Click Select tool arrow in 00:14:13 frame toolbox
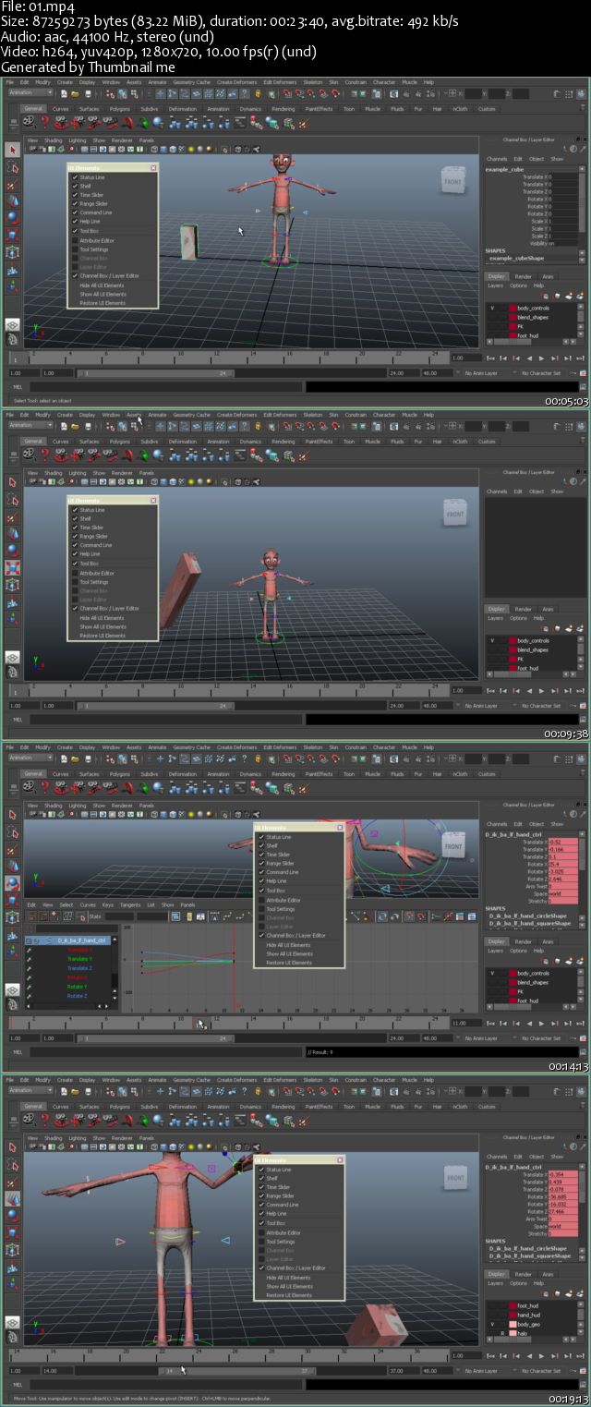 click(13, 815)
